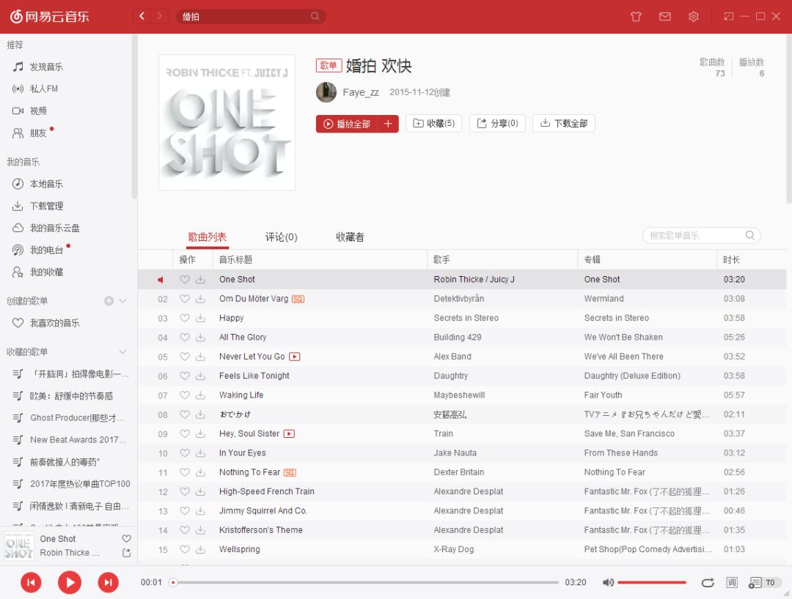
Task: Download Hey, Soul Sister song icon
Action: pos(200,434)
